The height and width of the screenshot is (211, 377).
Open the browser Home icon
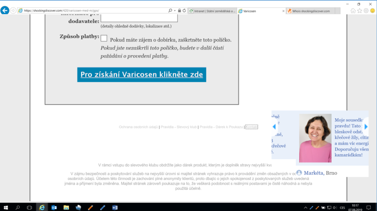click(x=352, y=10)
